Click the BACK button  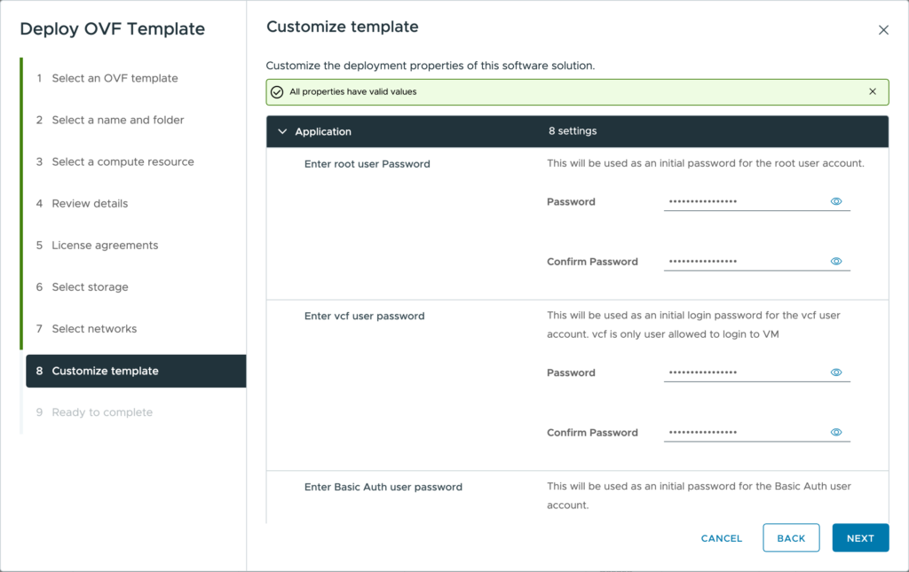[x=791, y=538]
